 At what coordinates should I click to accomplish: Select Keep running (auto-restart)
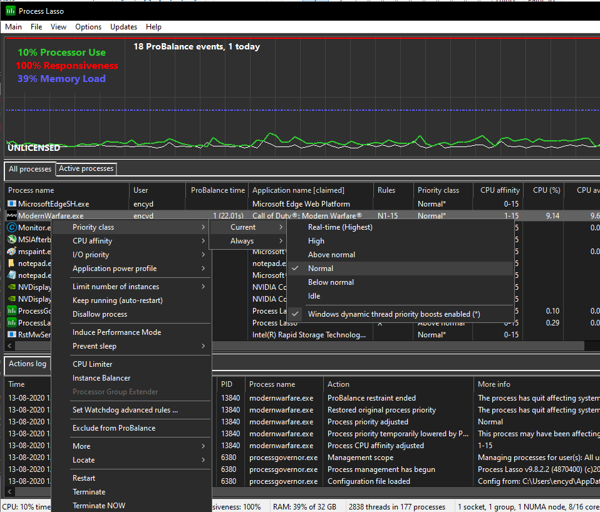pyautogui.click(x=132, y=300)
